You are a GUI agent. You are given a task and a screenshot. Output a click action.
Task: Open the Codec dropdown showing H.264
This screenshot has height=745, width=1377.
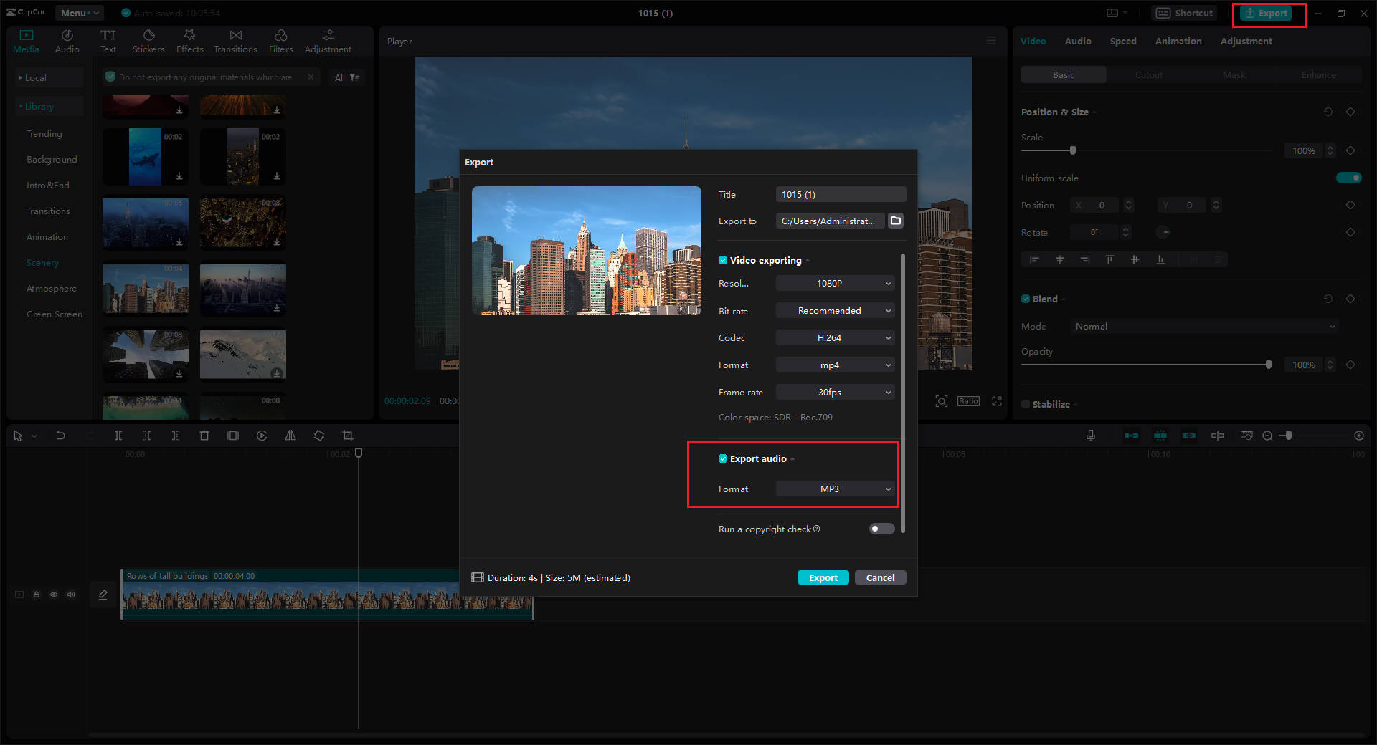pyautogui.click(x=835, y=337)
